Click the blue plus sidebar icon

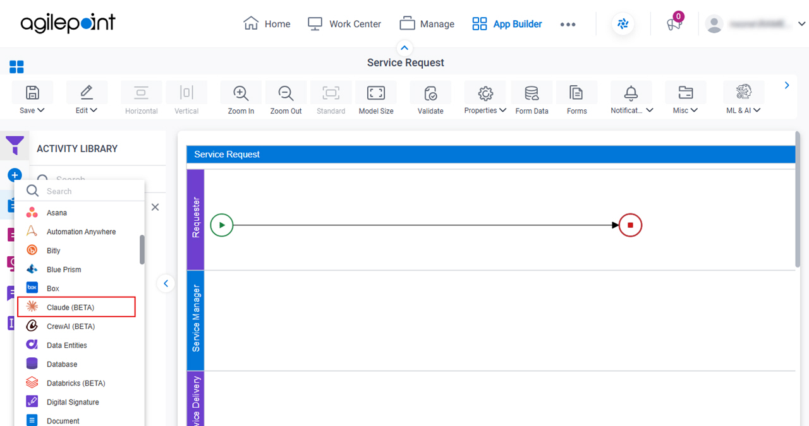coord(15,175)
